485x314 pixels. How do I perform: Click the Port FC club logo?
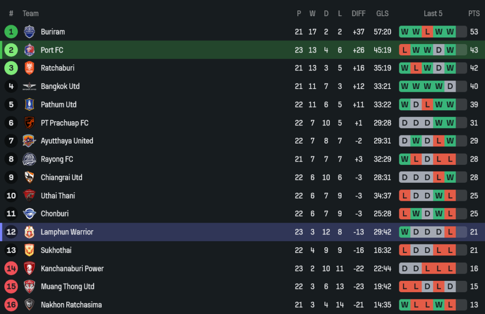(29, 50)
